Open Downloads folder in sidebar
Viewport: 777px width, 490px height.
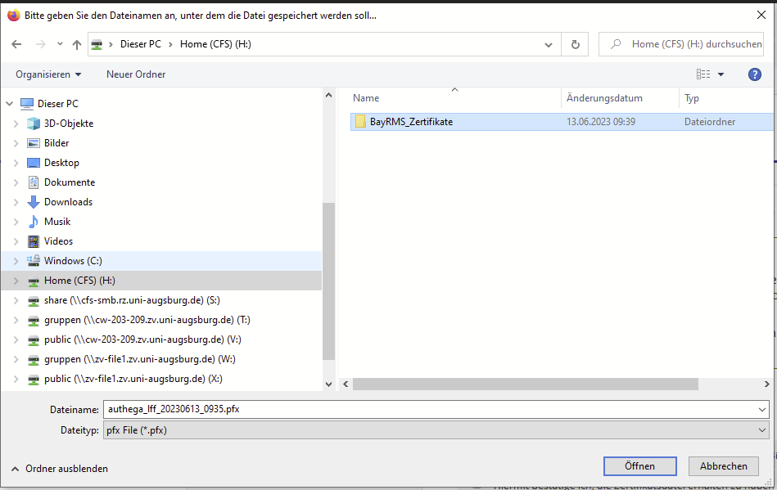(68, 202)
